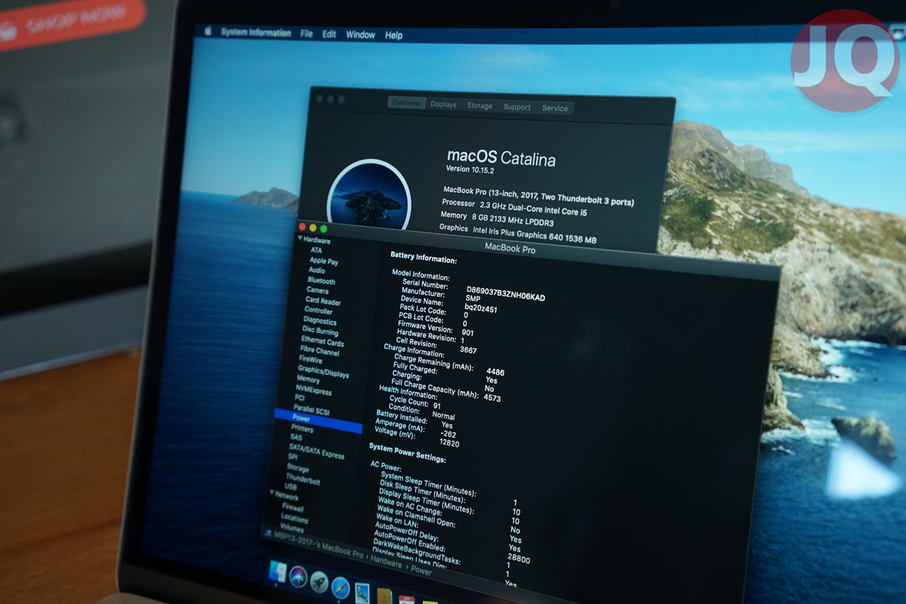
Task: Open the File menu
Action: (307, 34)
